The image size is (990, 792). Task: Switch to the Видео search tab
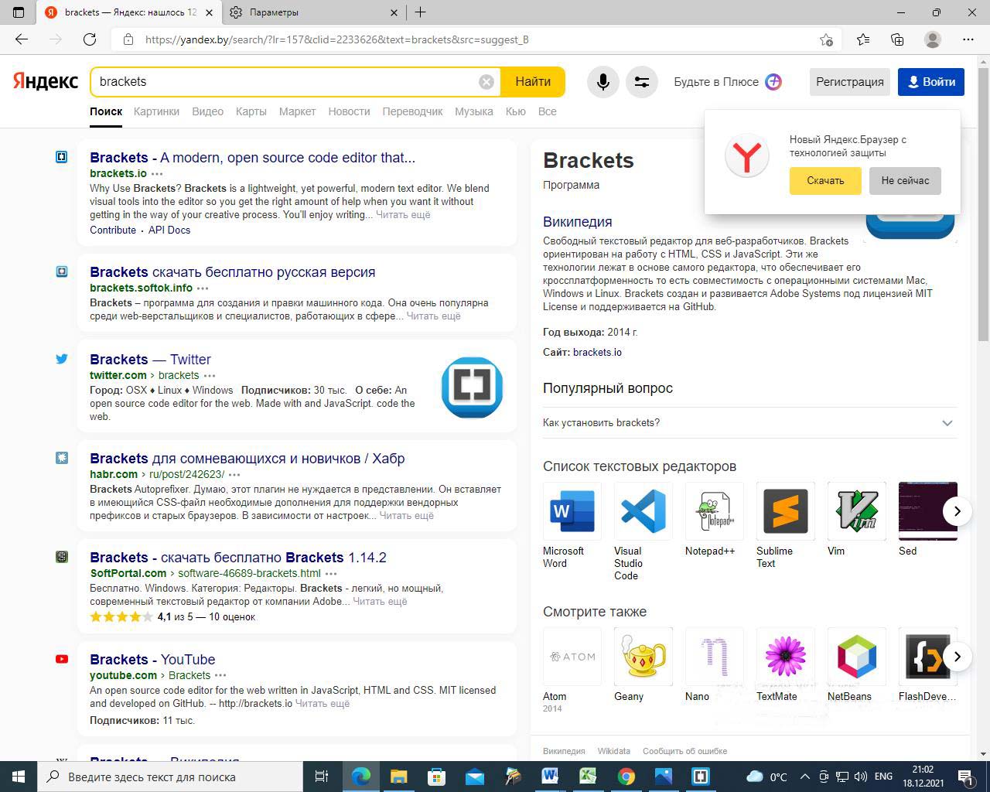click(207, 111)
